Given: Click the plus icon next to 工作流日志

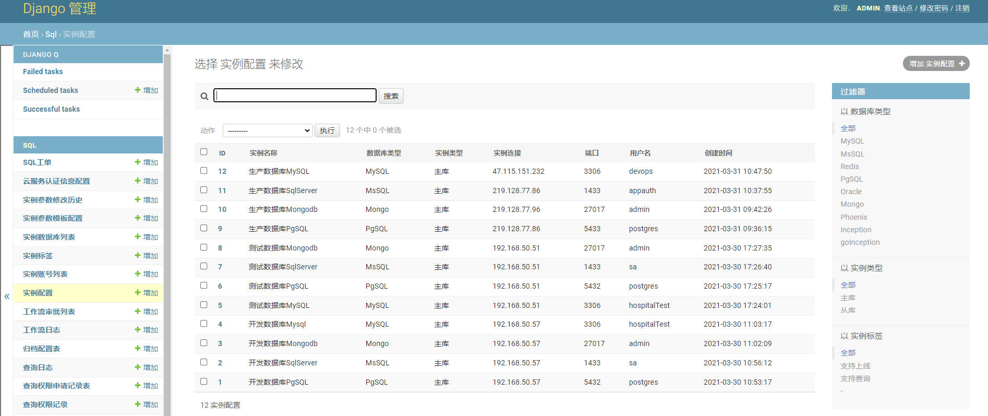Looking at the screenshot, I should (138, 329).
